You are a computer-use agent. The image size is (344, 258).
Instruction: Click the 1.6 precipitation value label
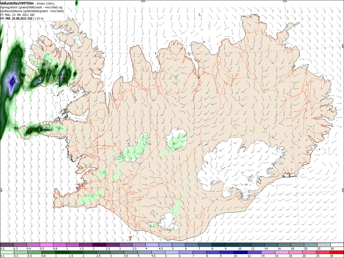coord(75,74)
